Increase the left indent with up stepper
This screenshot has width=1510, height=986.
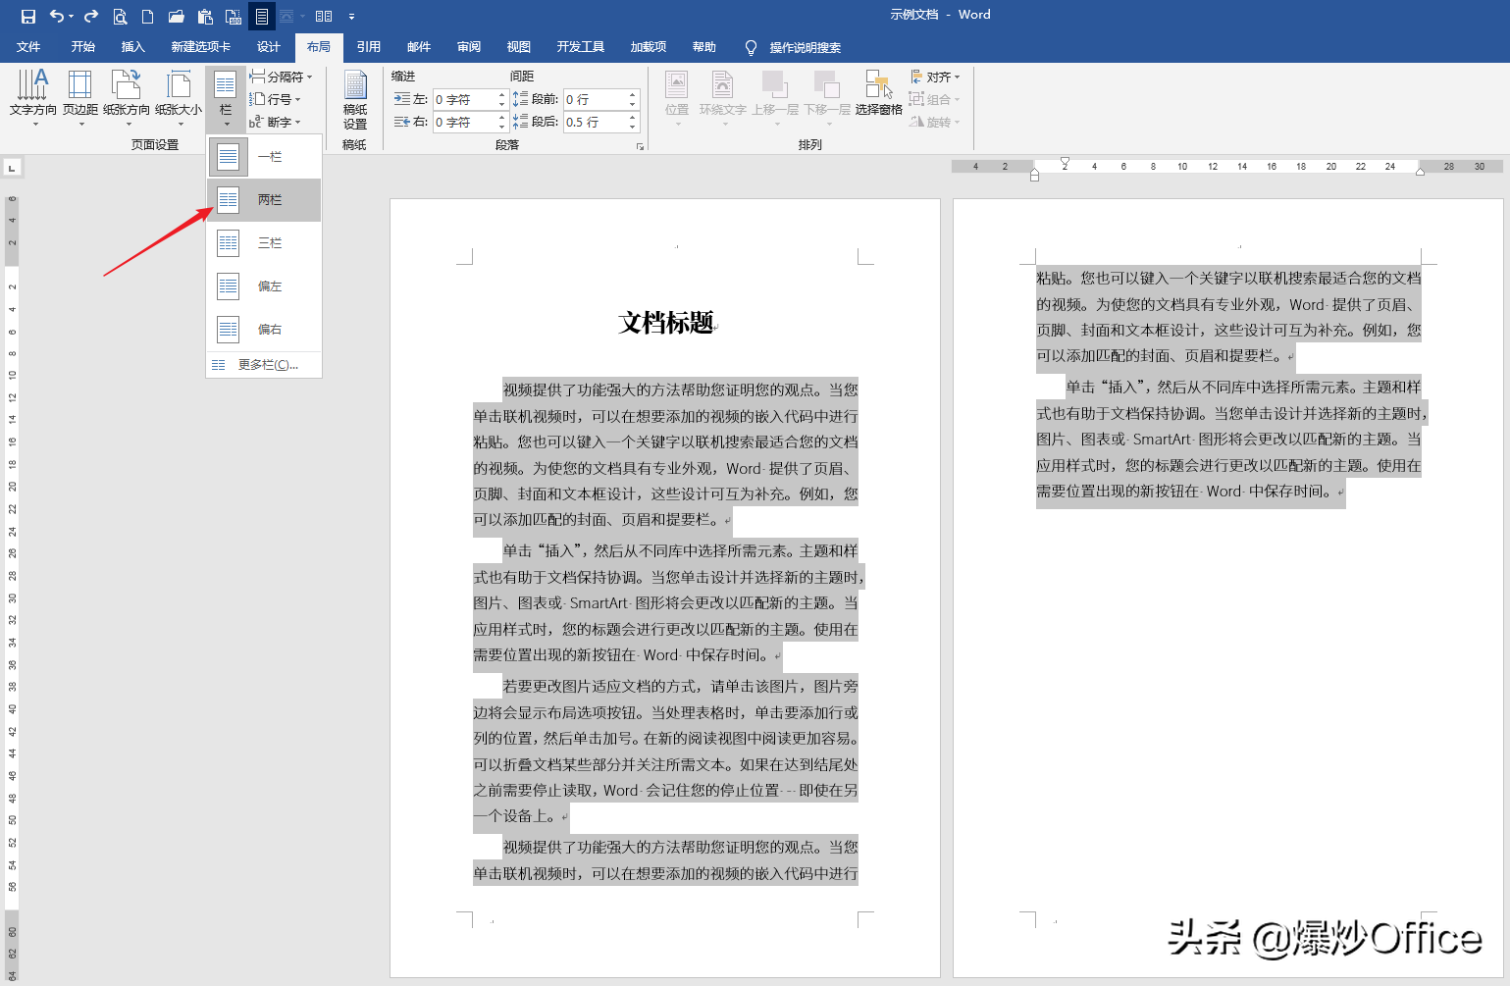502,94
